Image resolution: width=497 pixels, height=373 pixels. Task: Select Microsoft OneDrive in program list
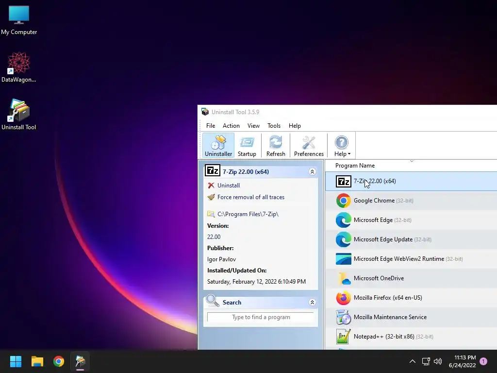coord(411,278)
